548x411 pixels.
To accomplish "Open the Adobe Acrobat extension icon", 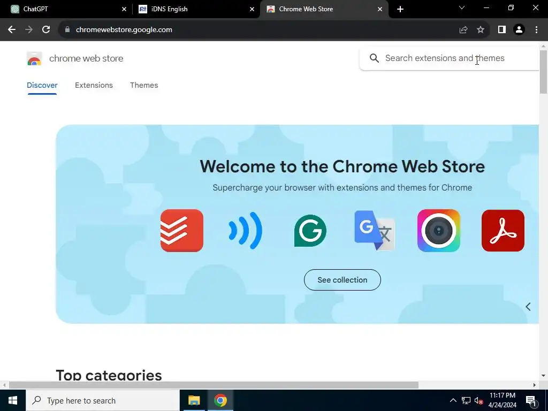I will click(x=503, y=231).
